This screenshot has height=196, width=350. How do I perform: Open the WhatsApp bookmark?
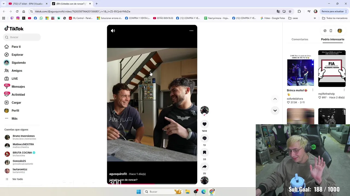[41, 18]
